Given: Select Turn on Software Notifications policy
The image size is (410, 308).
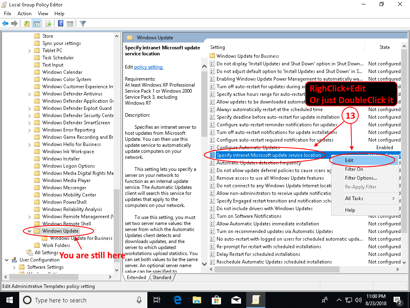Looking at the screenshot, I should coord(249,216).
